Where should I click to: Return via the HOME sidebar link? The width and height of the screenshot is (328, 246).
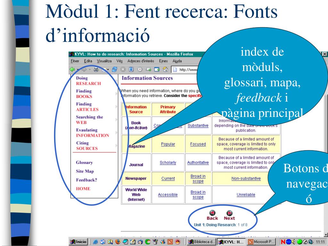(83, 189)
